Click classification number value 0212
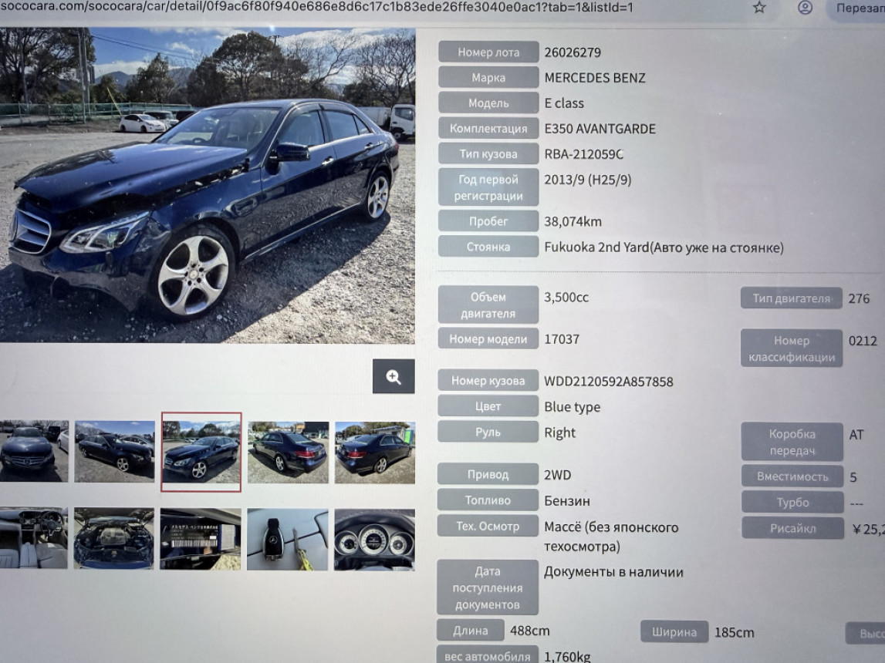This screenshot has height=663, width=885. pos(863,341)
